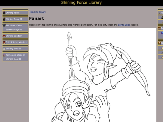The height and width of the screenshot is (122, 163).
Task: Click the Bloodline of the Sacred Dragons icon
Action: [4, 25]
